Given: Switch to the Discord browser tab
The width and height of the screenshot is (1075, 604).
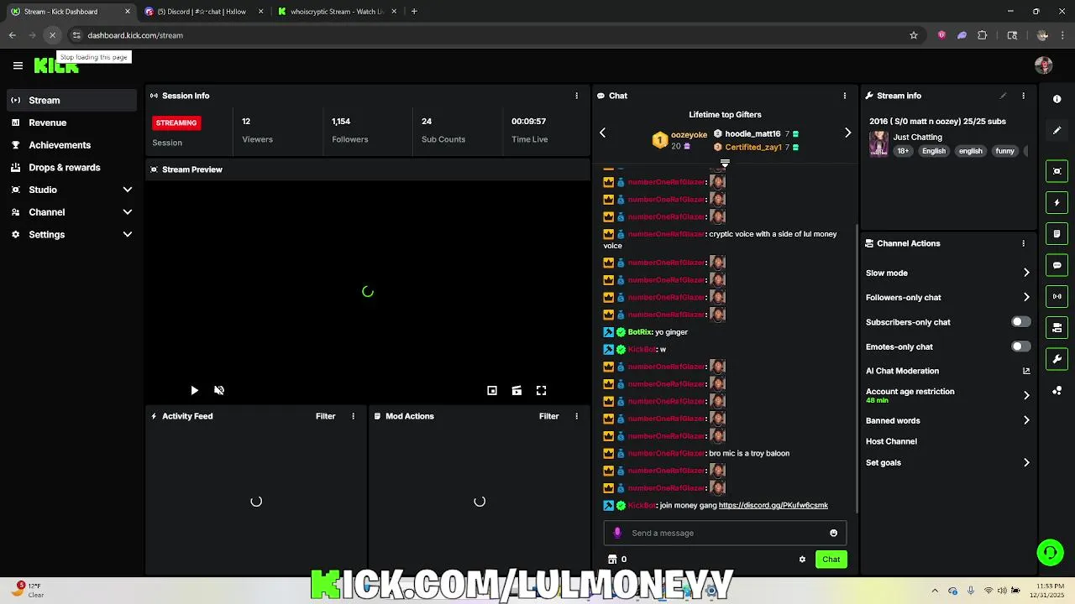Looking at the screenshot, I should pos(202,12).
